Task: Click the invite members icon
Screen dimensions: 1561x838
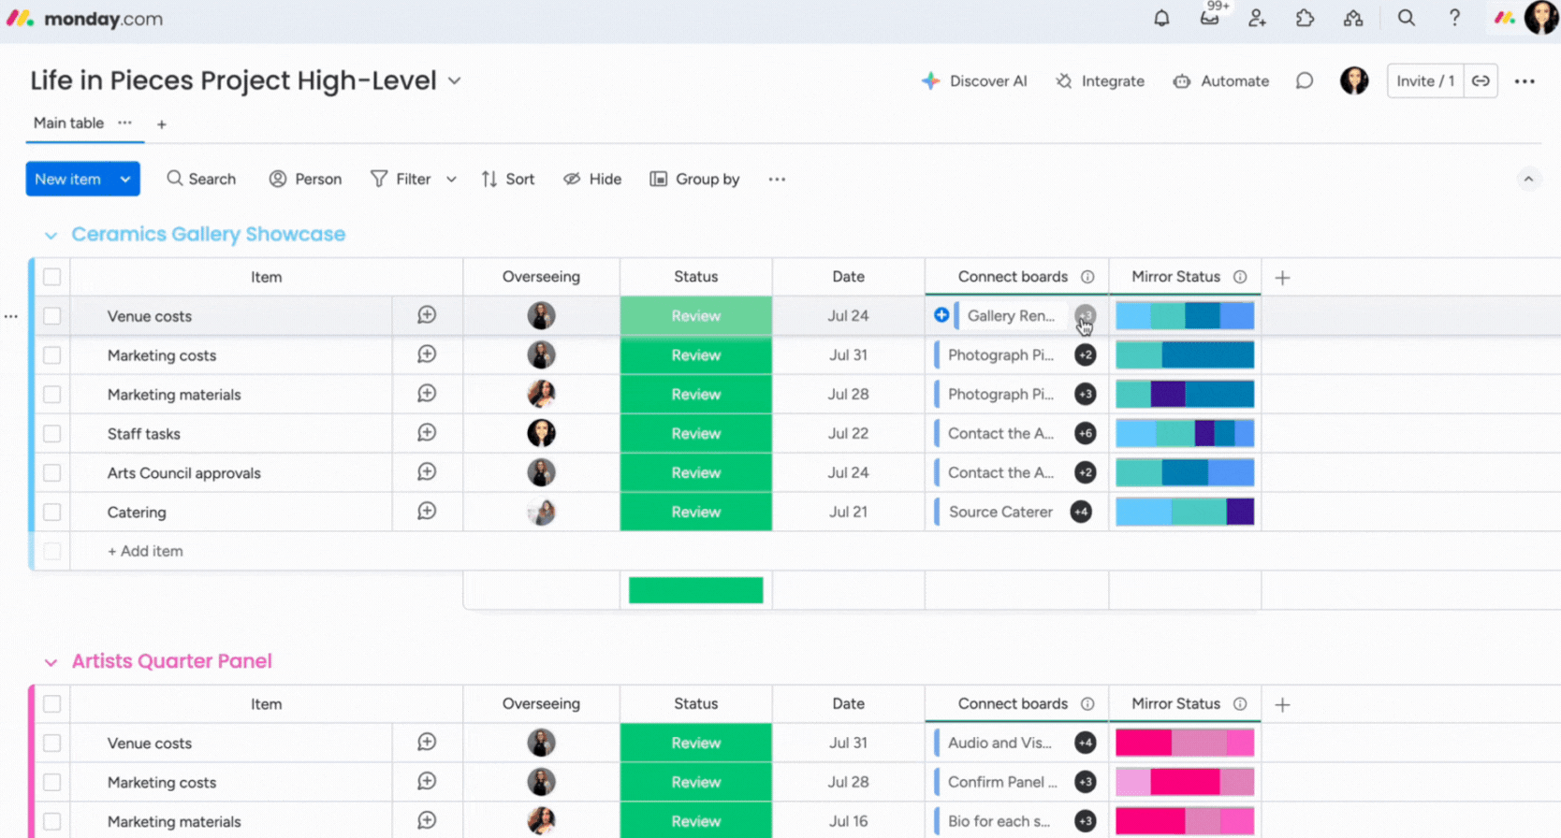Action: coord(1257,18)
